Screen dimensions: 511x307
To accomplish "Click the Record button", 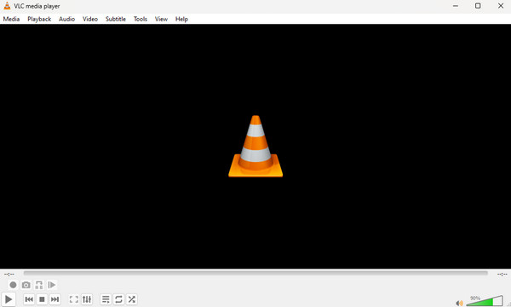I will tap(13, 285).
